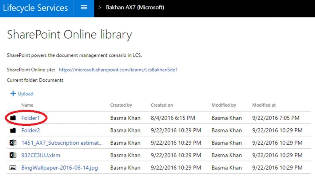The height and width of the screenshot is (178, 315).
Task: Click the Folder1 folder icon
Action: point(13,118)
